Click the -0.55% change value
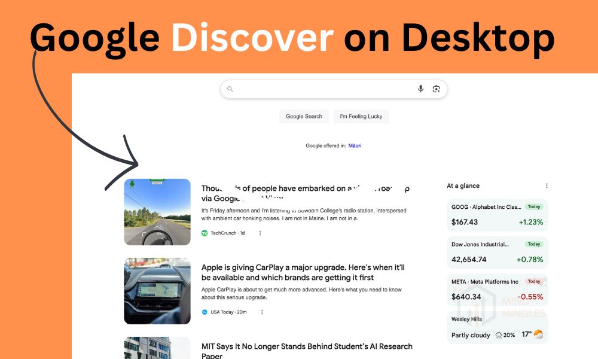The width and height of the screenshot is (598, 359). (x=530, y=297)
